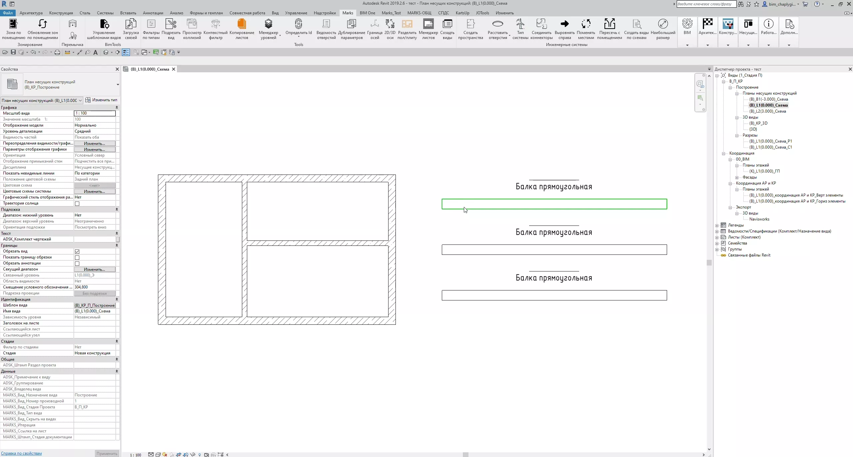Expand Легенды node in project browser

(x=717, y=226)
